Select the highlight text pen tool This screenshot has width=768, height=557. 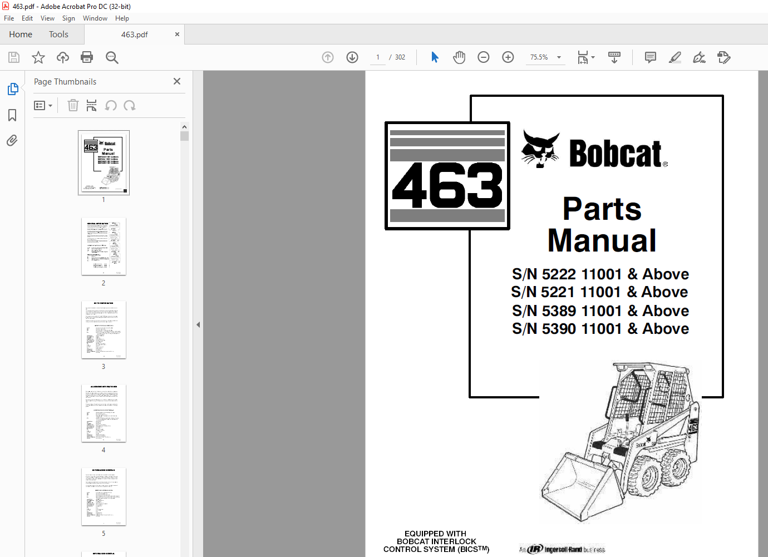(675, 57)
